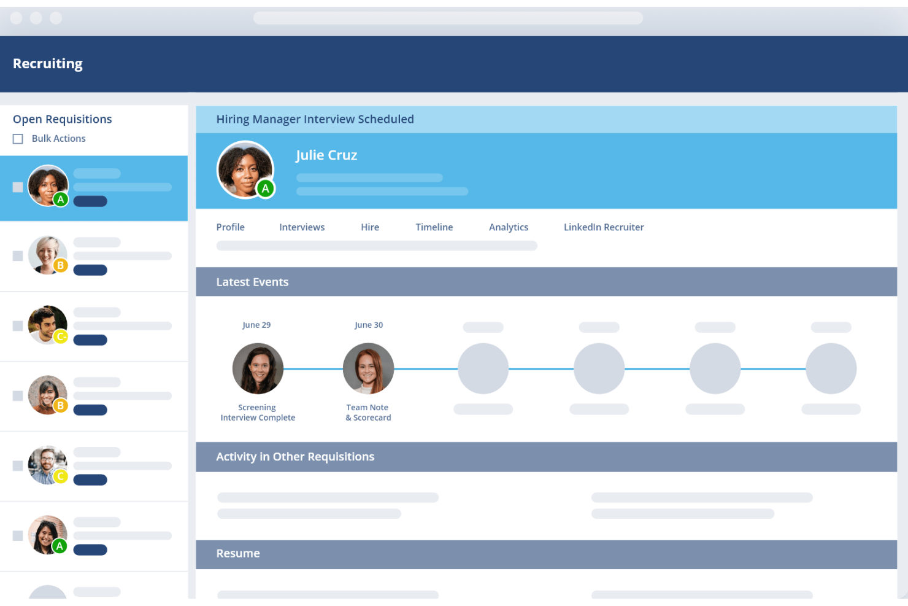The width and height of the screenshot is (908, 606).
Task: Open the Analytics tab
Action: (508, 227)
